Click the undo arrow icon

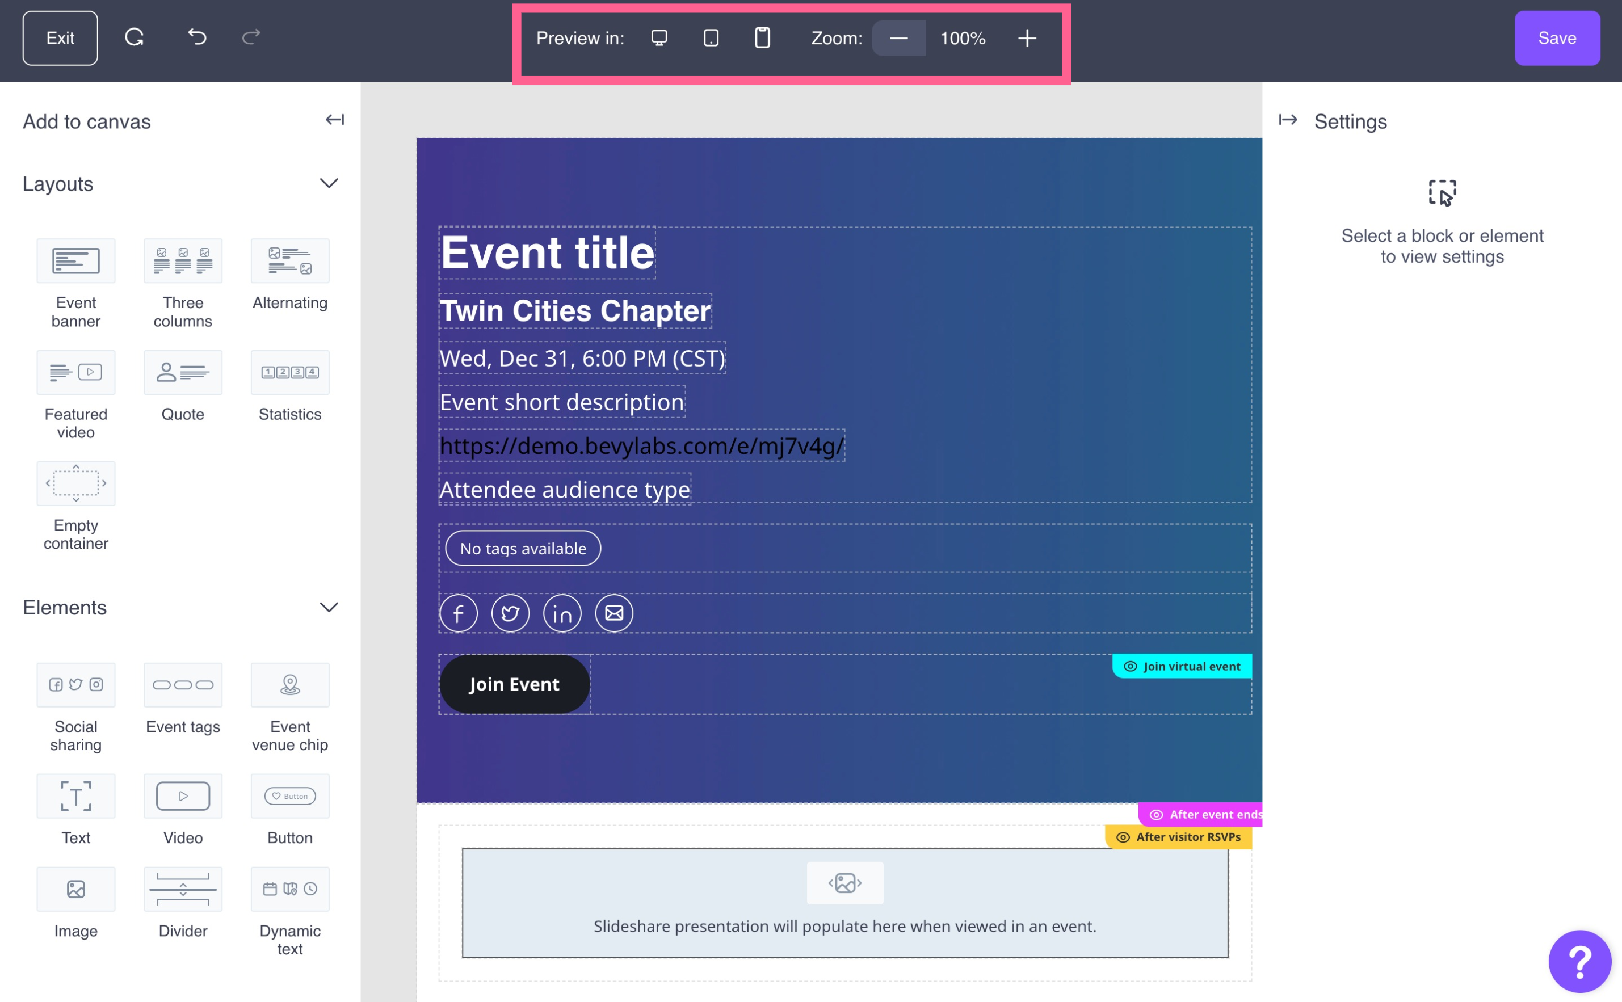coord(197,37)
